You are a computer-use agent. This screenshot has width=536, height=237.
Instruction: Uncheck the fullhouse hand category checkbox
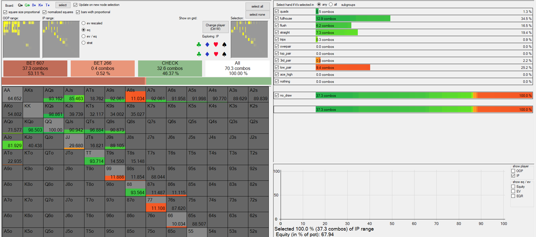click(x=277, y=18)
